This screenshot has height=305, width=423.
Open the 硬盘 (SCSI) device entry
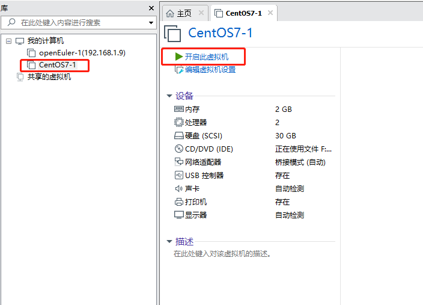204,135
